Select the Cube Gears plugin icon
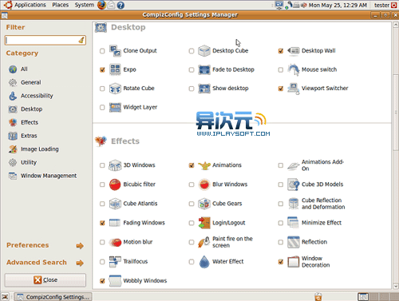 204,204
